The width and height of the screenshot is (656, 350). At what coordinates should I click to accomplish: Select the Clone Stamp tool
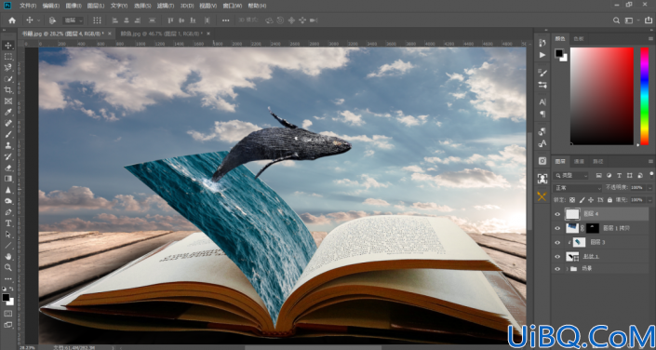(x=8, y=145)
